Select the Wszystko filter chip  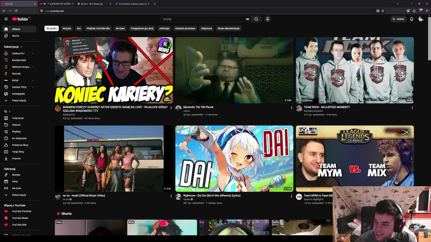click(x=52, y=29)
